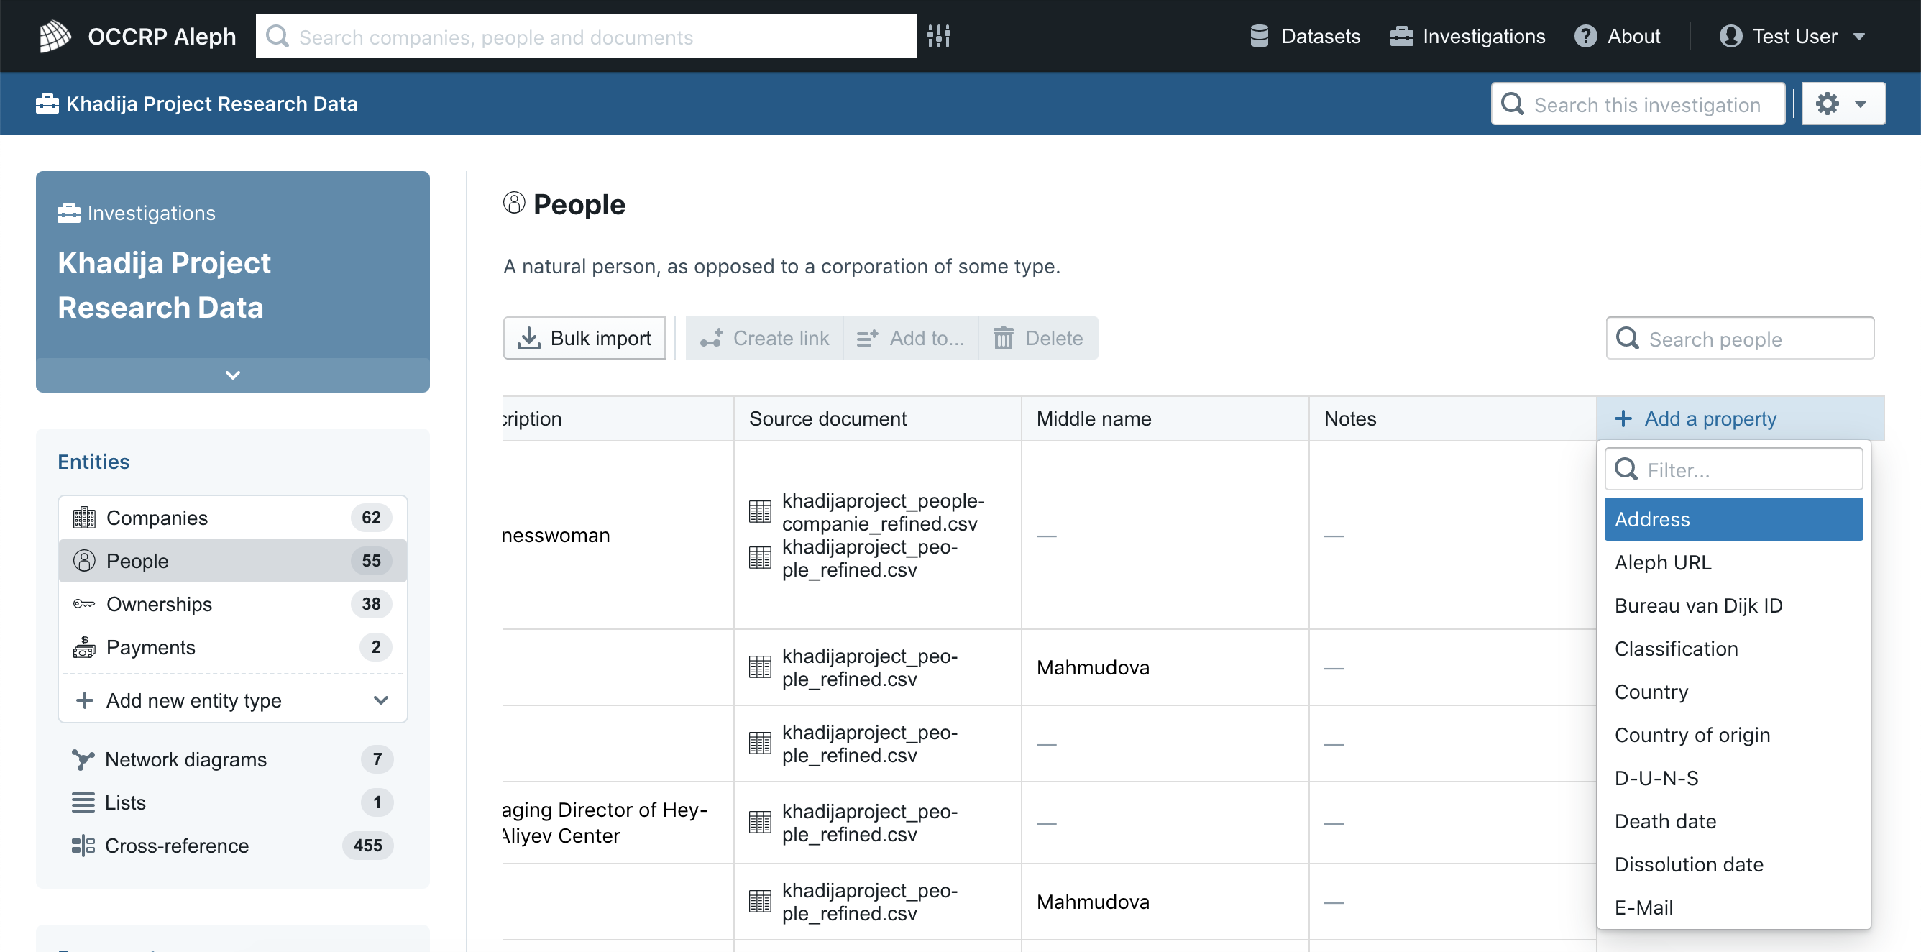Click the Datasets database icon

coord(1259,36)
